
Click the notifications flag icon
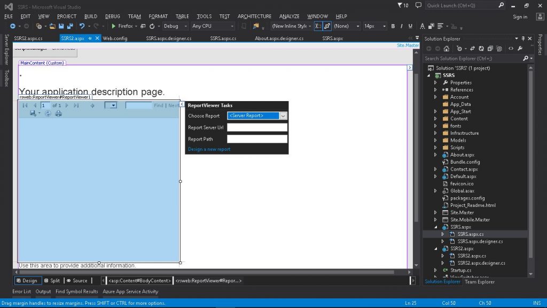click(400, 5)
